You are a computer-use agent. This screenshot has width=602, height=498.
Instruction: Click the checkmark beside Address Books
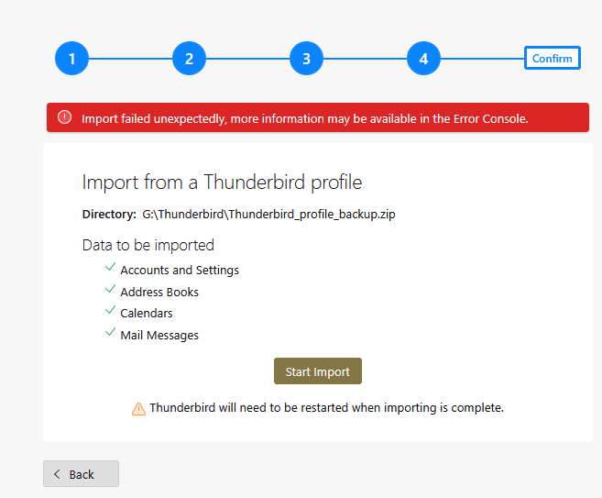pyautogui.click(x=110, y=289)
